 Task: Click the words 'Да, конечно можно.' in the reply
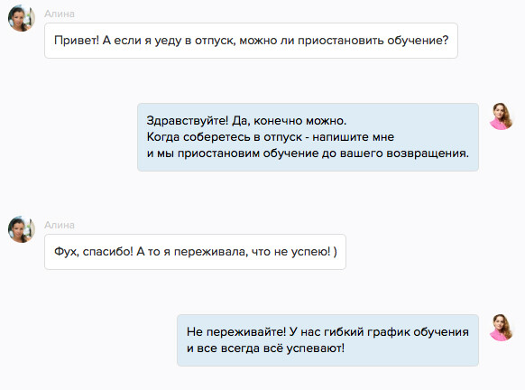pos(290,121)
